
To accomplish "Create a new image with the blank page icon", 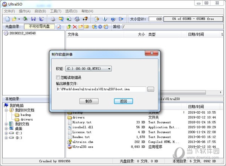I will (x=8, y=19).
